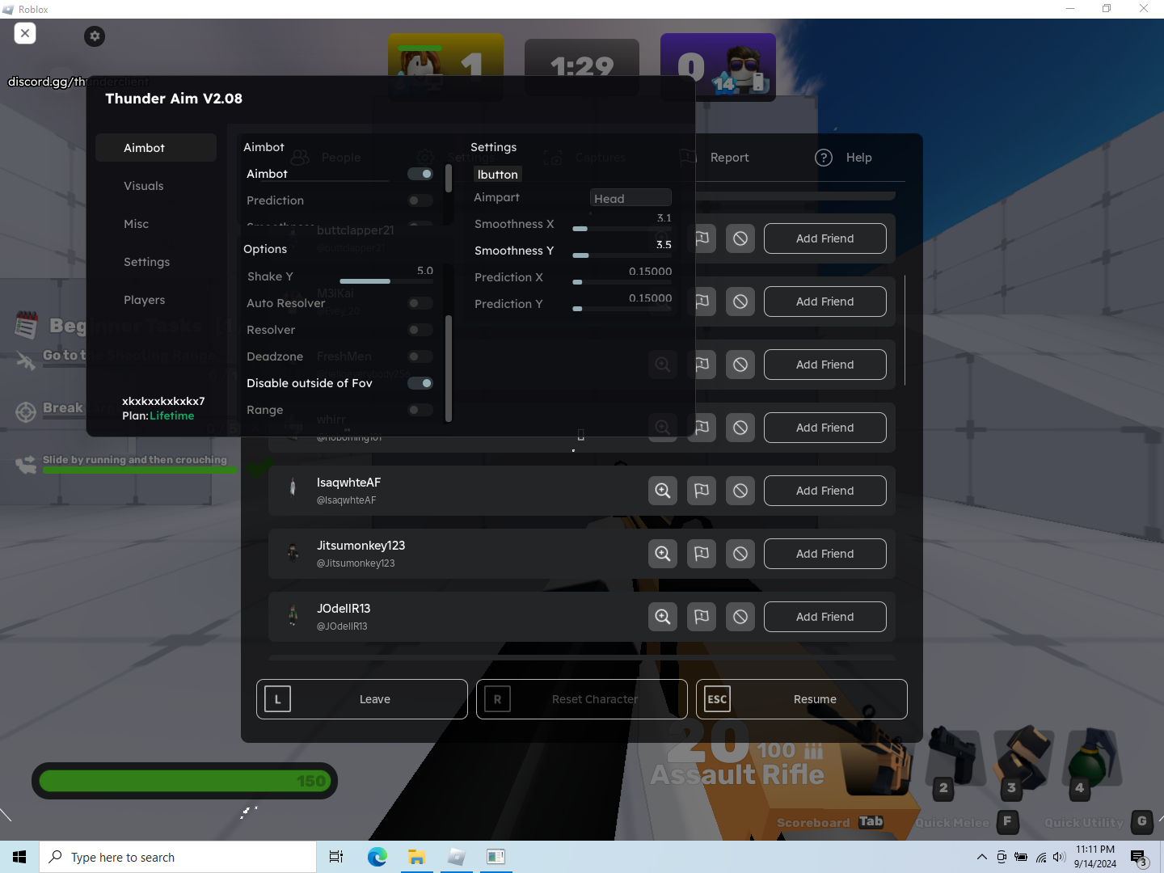This screenshot has height=873, width=1164.
Task: Adjust the Prediction X slider
Action: coord(622,282)
